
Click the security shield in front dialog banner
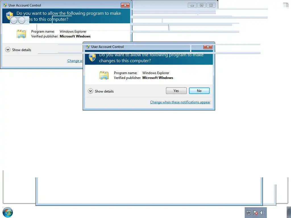pos(92,58)
